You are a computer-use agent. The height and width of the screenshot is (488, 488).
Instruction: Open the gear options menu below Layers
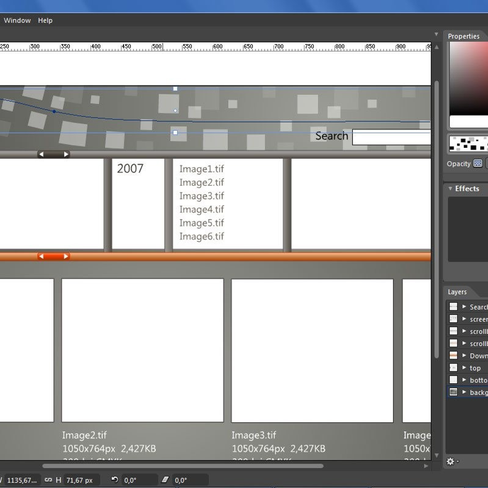click(451, 462)
